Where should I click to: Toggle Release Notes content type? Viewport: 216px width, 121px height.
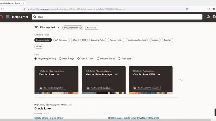[116, 40]
